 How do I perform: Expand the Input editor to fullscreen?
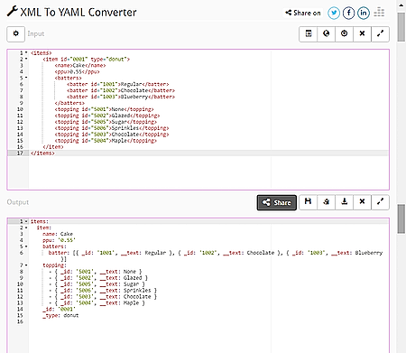tap(380, 33)
